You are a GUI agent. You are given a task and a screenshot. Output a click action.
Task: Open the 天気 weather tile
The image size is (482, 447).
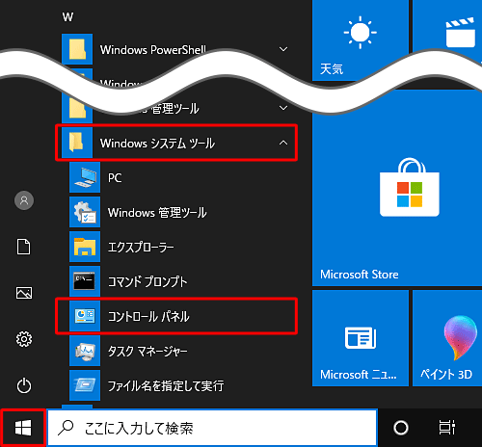point(361,40)
